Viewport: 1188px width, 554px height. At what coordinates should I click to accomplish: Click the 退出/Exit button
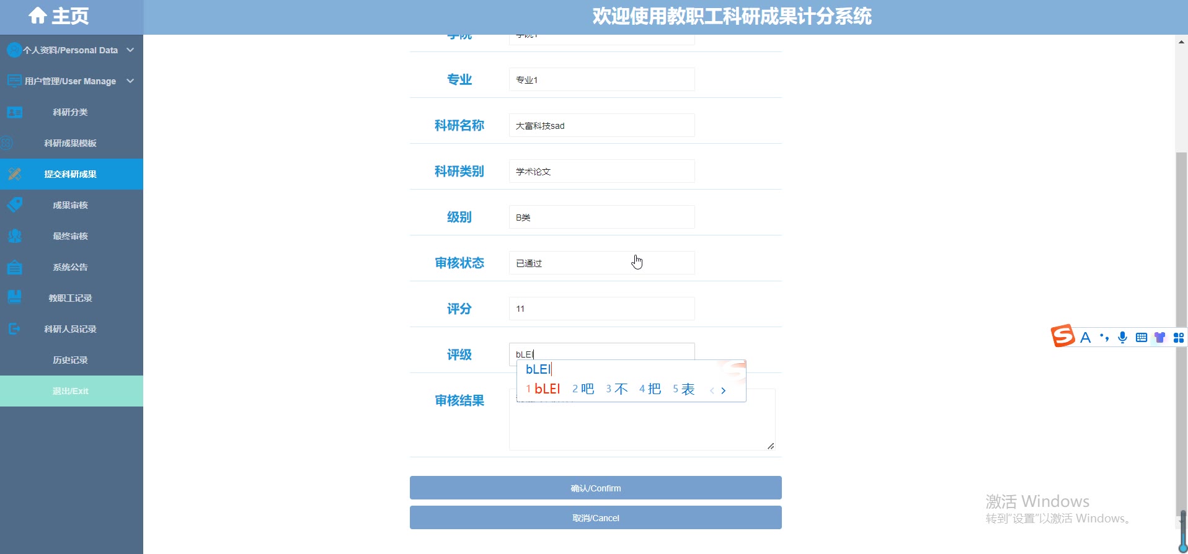pos(71,391)
